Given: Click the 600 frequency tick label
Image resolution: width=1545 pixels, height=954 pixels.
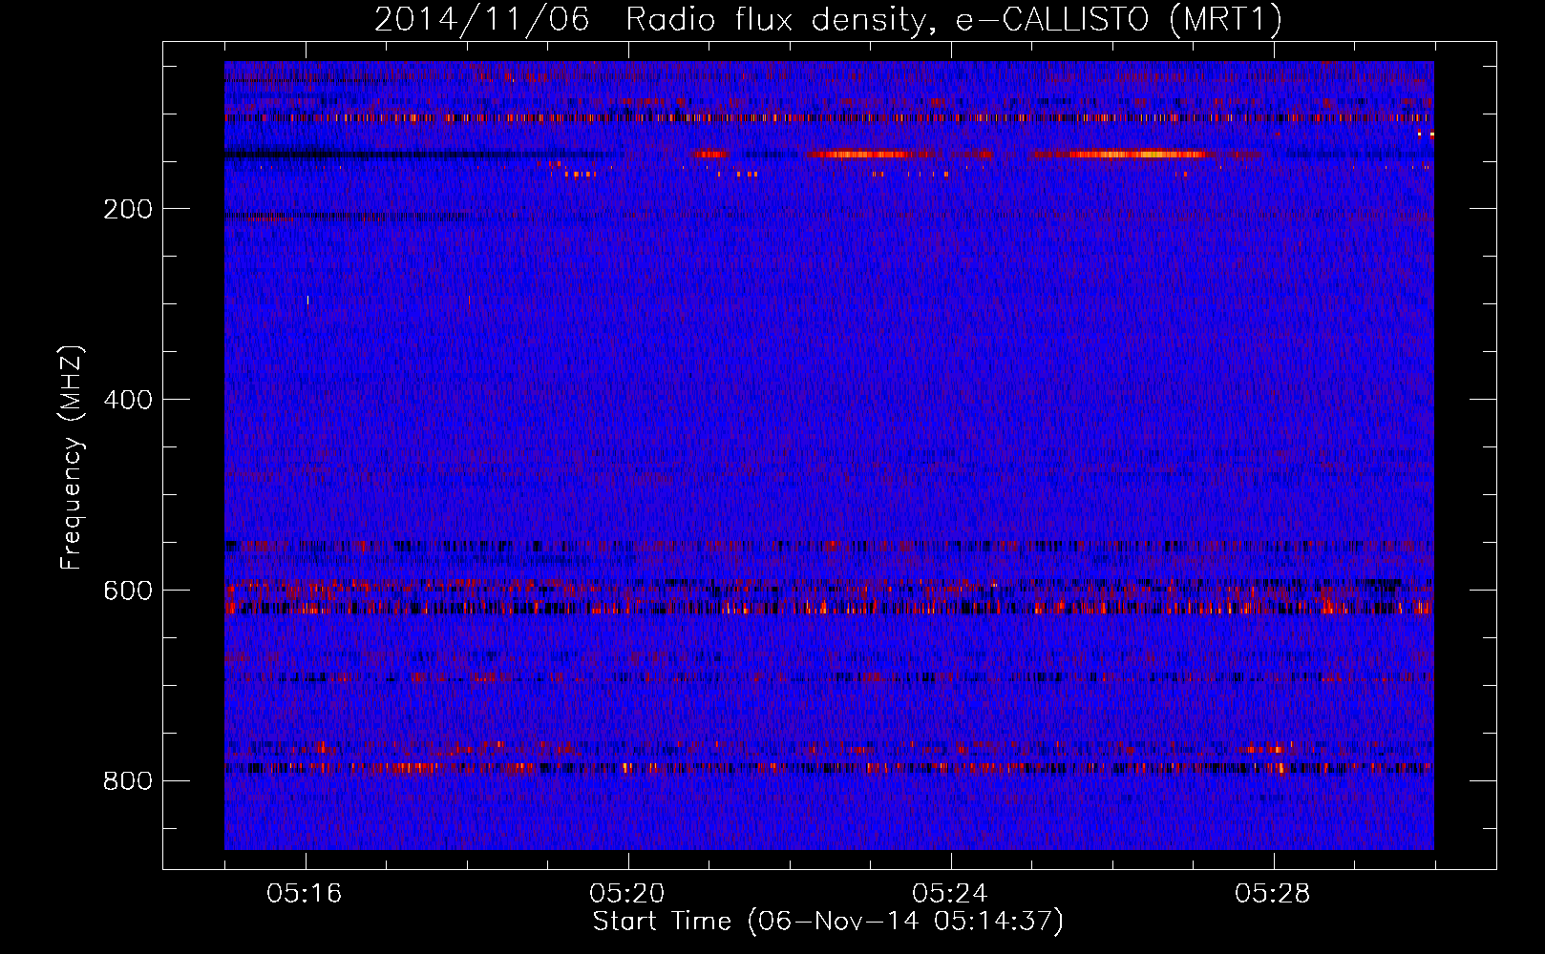Looking at the screenshot, I should pos(128,591).
